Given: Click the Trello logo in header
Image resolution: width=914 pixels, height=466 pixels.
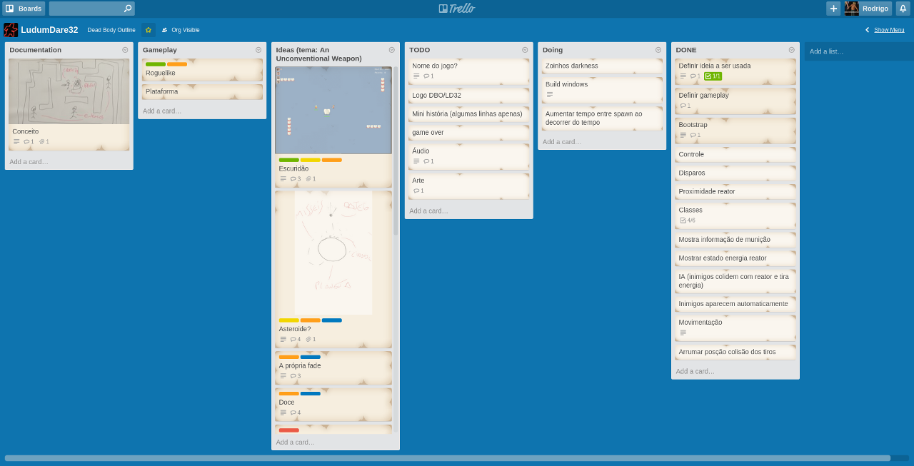Looking at the screenshot, I should (457, 9).
